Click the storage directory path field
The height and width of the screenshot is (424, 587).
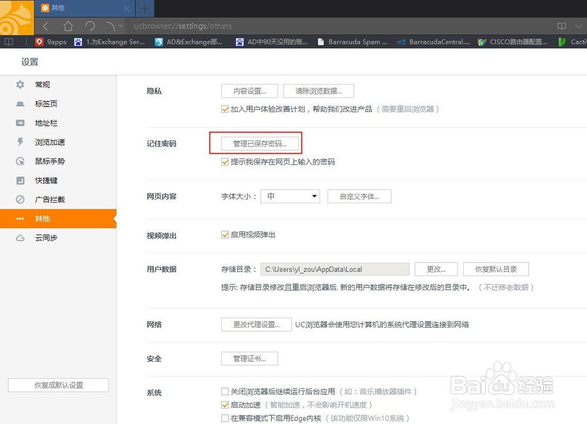pos(335,269)
